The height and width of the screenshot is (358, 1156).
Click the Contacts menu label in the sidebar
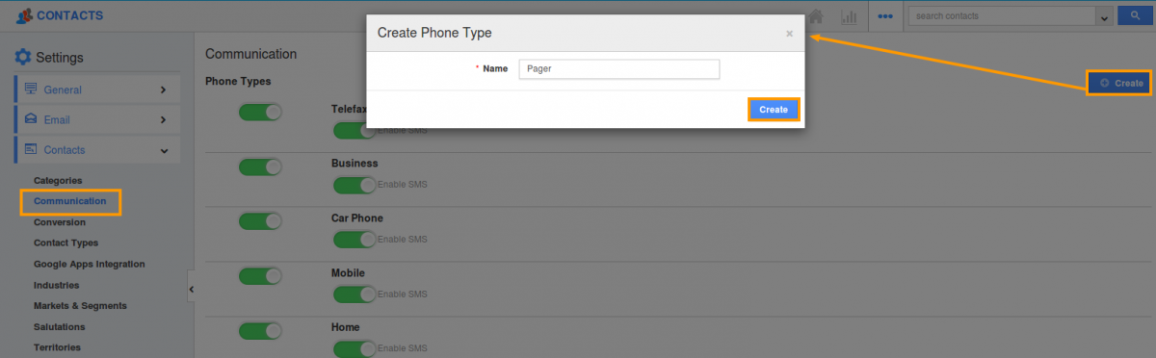click(x=65, y=150)
